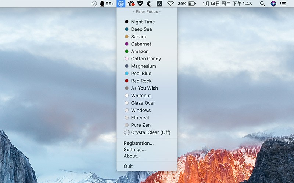This screenshot has width=294, height=183.
Task: Click the tan Sahara color dot
Action: (127, 37)
